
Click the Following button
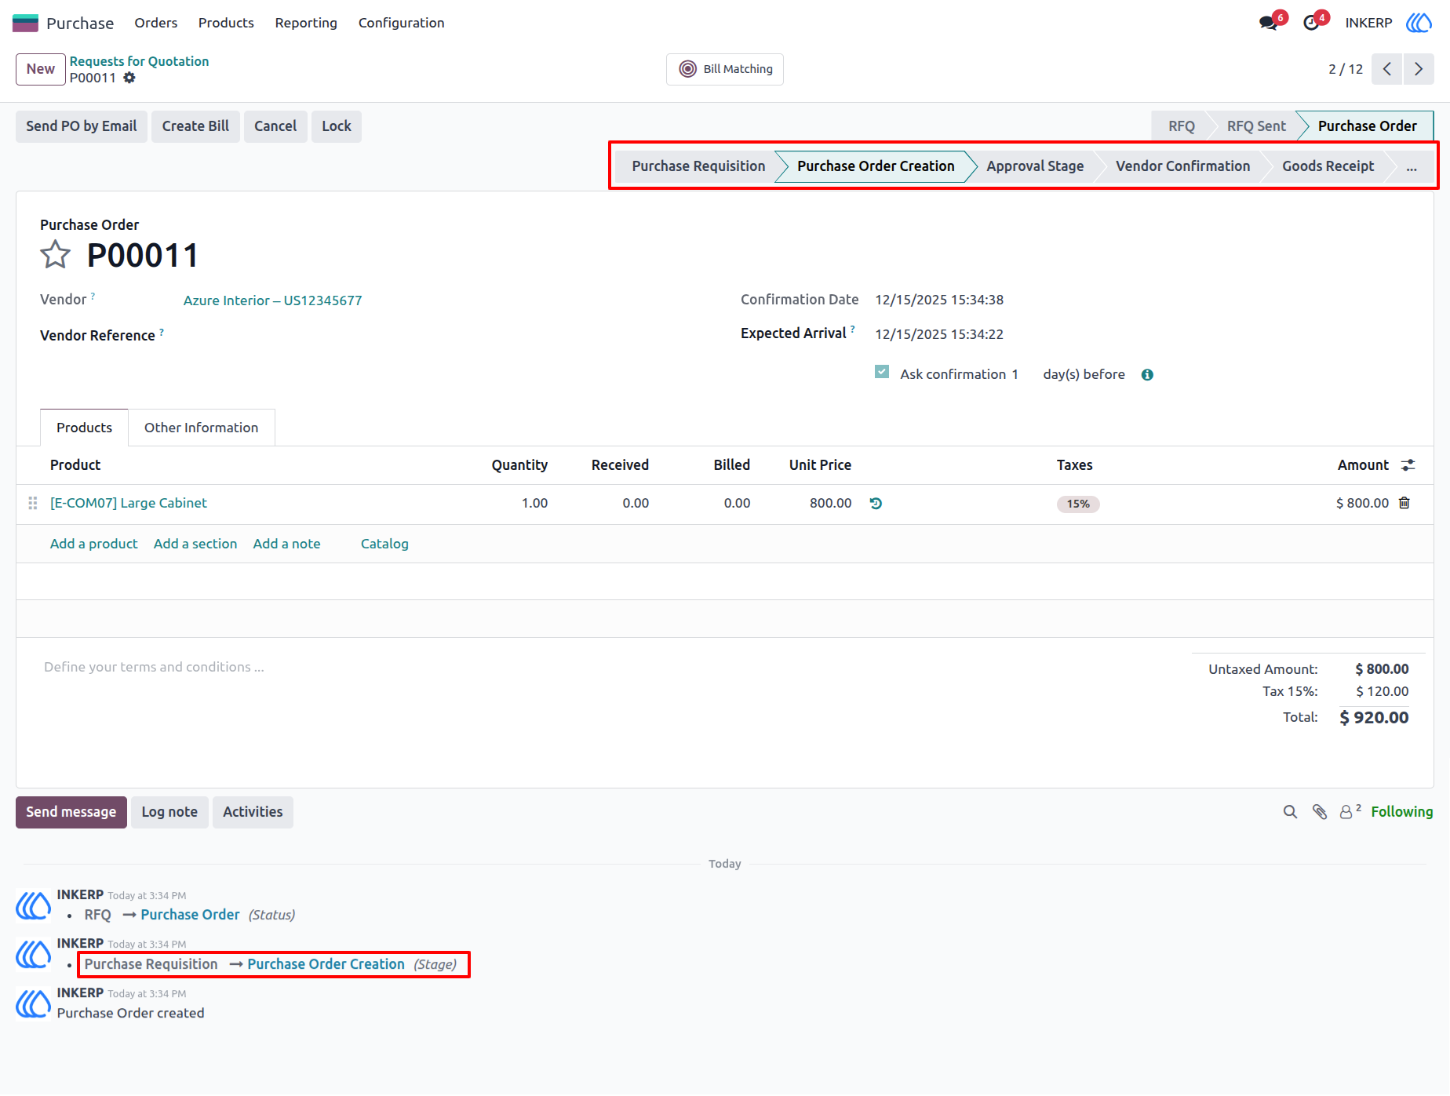click(x=1402, y=812)
